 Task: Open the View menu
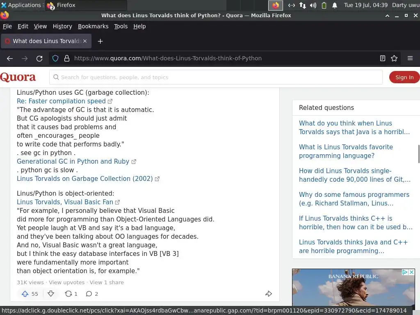pos(41,26)
